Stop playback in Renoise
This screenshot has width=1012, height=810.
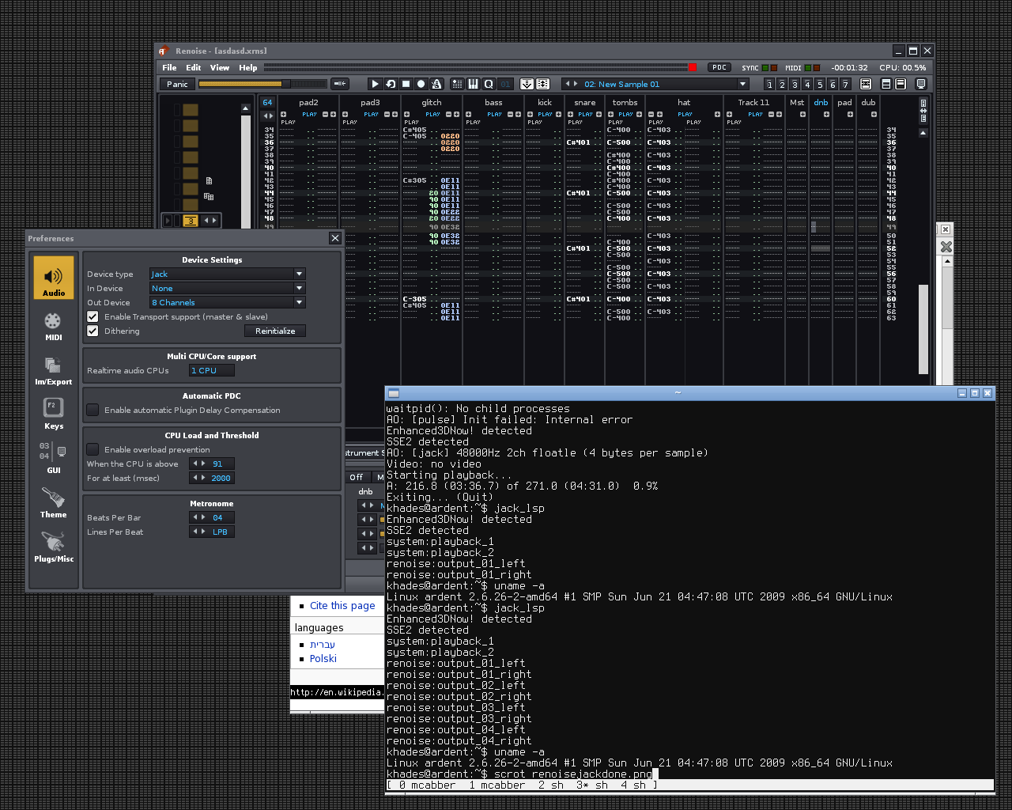click(406, 84)
